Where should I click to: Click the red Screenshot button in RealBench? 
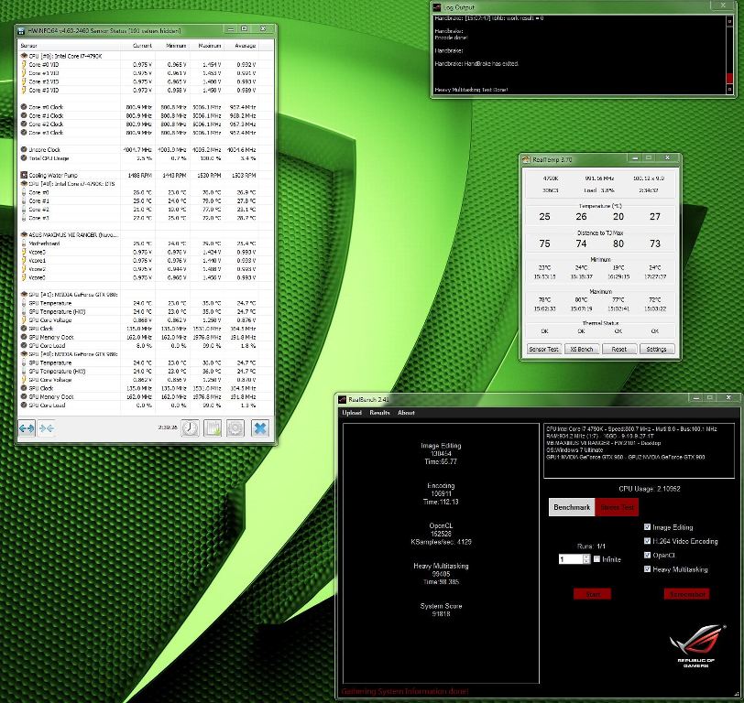(x=687, y=594)
